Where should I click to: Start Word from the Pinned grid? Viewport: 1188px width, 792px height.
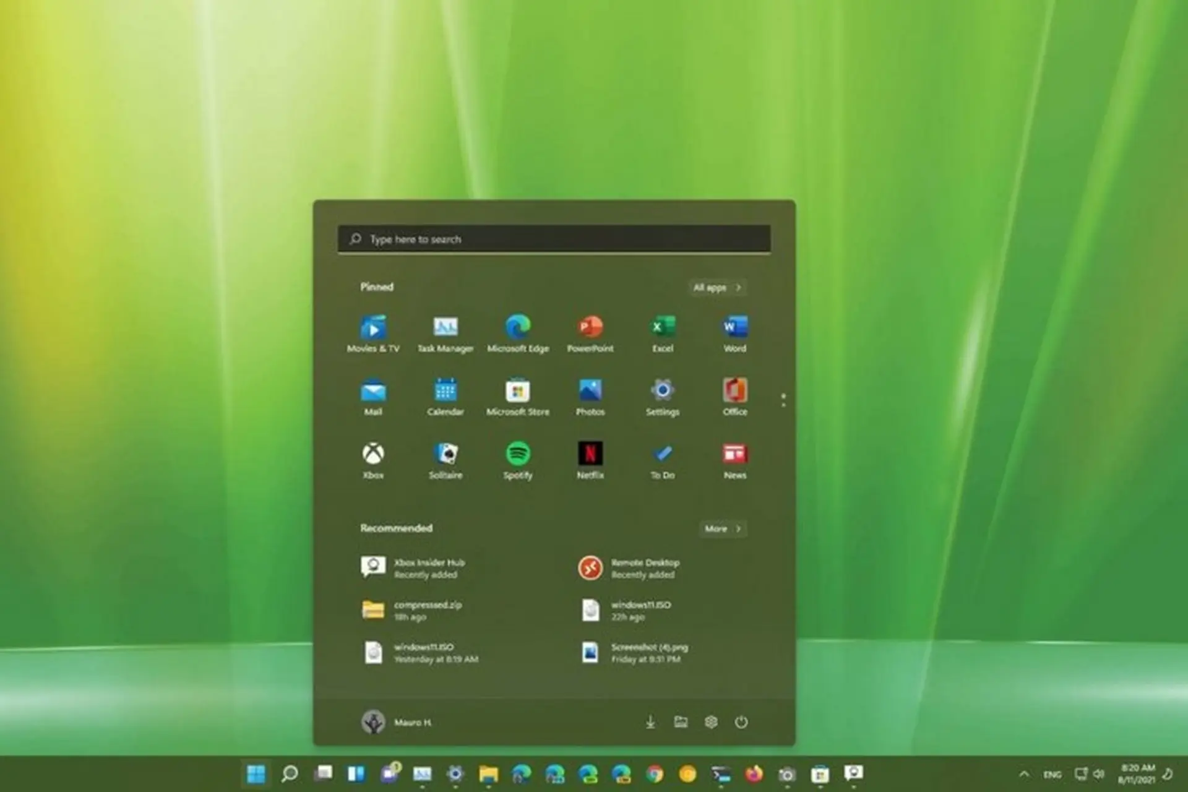(735, 334)
